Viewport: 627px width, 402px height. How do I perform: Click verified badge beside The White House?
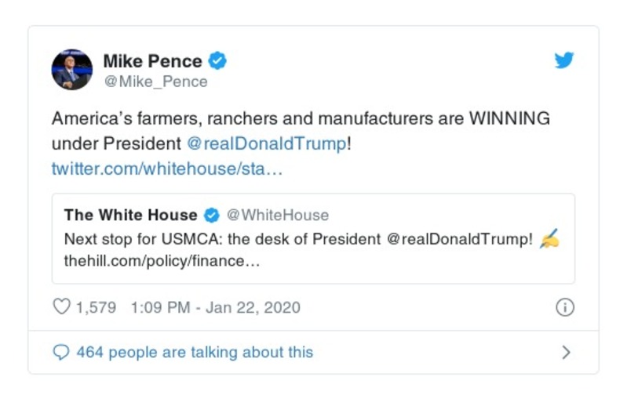211,215
